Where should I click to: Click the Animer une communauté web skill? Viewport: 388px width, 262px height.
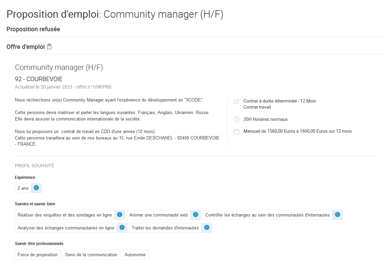(x=159, y=215)
